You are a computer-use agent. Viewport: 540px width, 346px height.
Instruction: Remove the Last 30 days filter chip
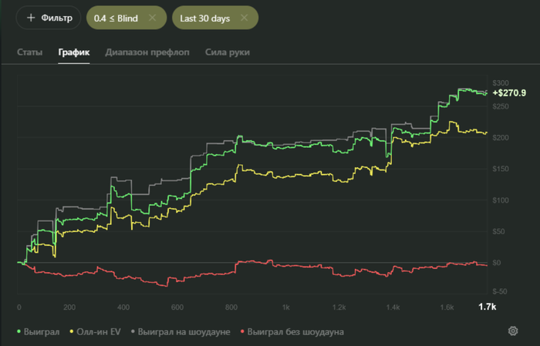click(245, 17)
